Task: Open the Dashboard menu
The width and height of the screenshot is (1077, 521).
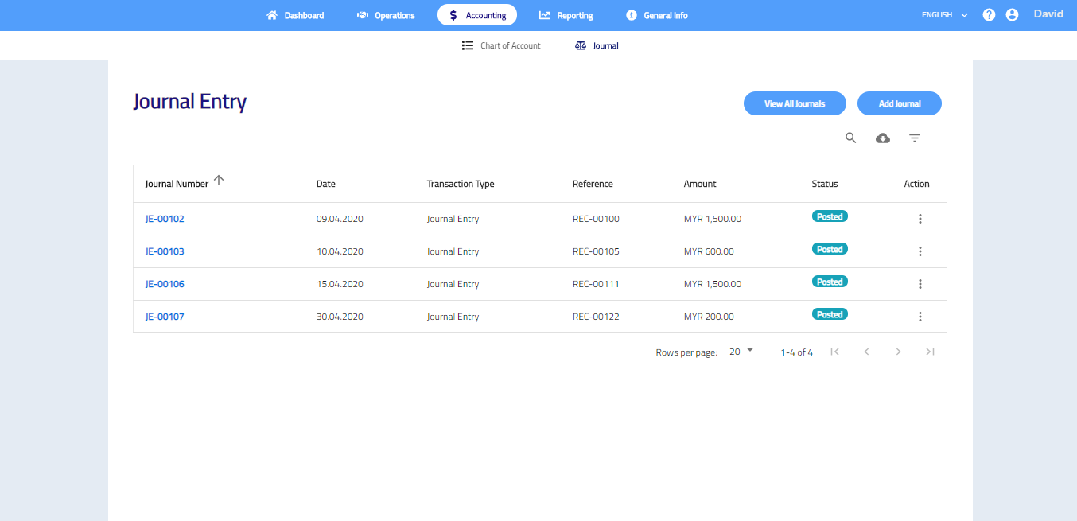Action: 295,15
